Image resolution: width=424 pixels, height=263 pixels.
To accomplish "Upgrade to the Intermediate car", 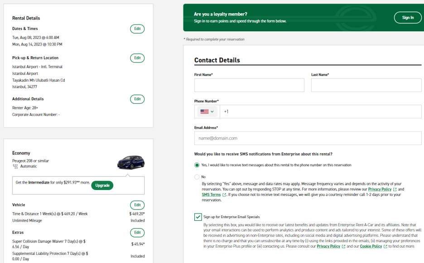I will [x=102, y=185].
